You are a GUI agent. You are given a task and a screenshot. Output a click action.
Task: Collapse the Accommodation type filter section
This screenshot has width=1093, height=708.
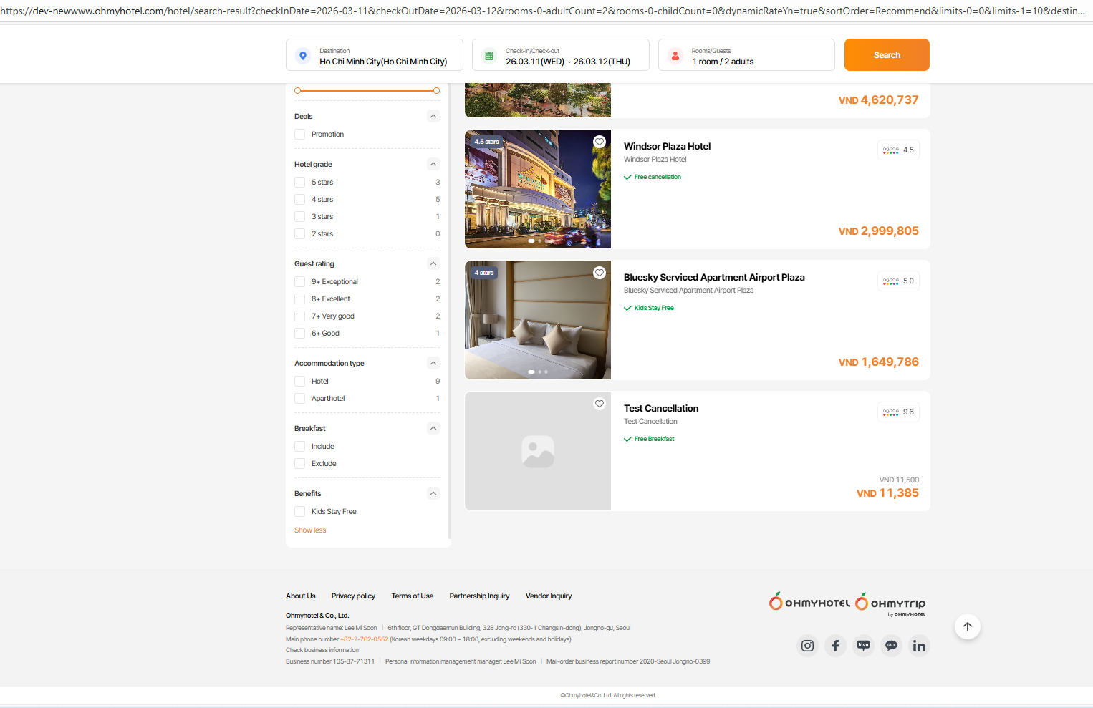(x=433, y=363)
